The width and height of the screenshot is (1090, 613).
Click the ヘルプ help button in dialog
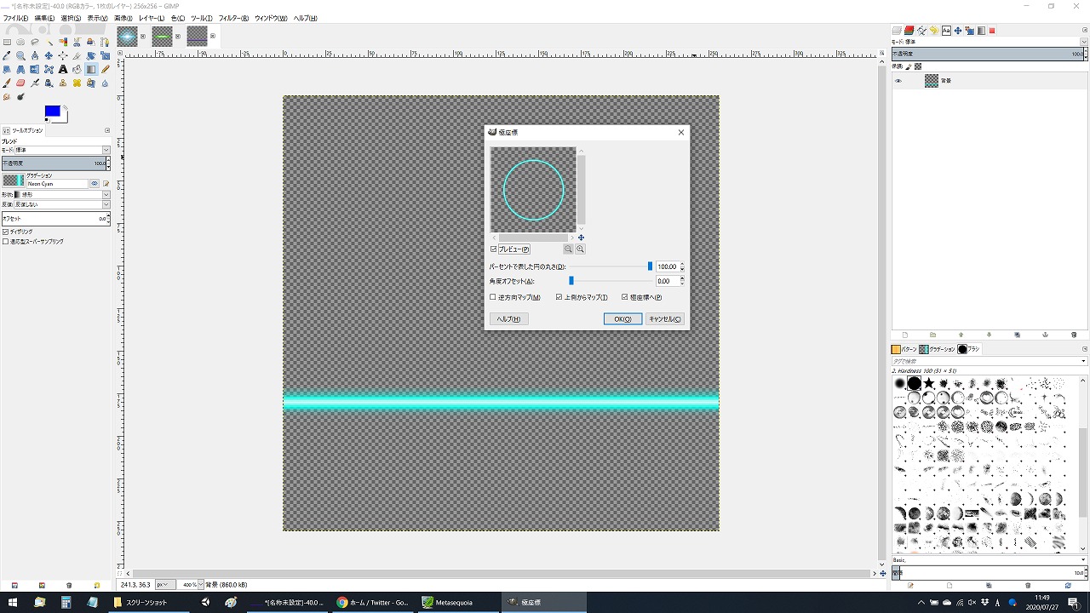(x=509, y=319)
